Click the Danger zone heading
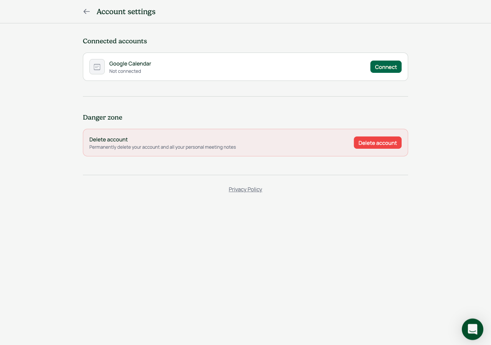 (102, 117)
